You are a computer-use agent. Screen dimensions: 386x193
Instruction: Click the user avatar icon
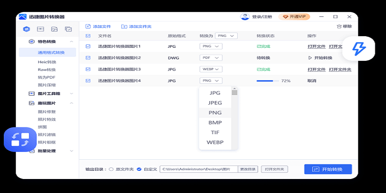click(245, 17)
